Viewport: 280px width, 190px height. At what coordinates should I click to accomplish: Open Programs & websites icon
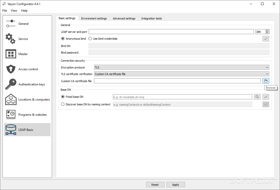pyautogui.click(x=11, y=114)
